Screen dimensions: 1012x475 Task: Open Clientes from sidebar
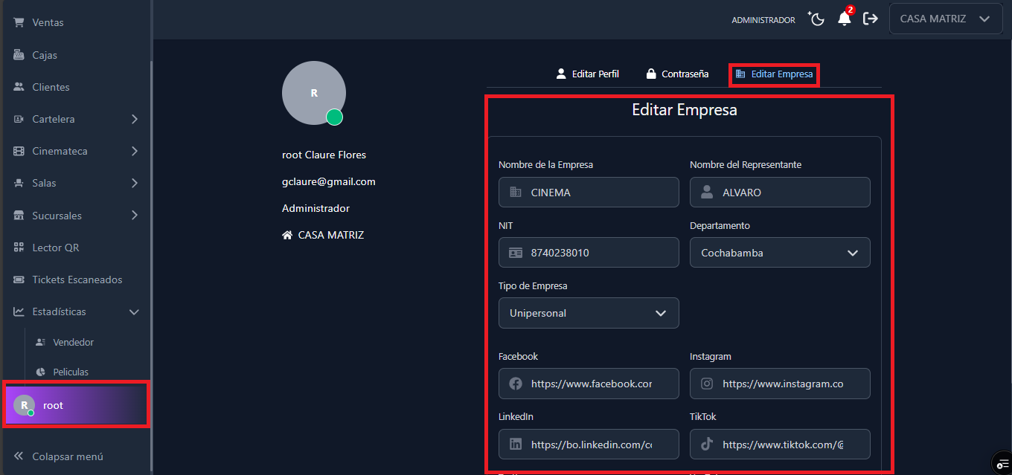51,87
